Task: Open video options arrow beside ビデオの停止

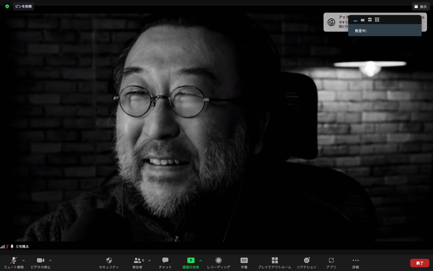Action: [x=50, y=260]
